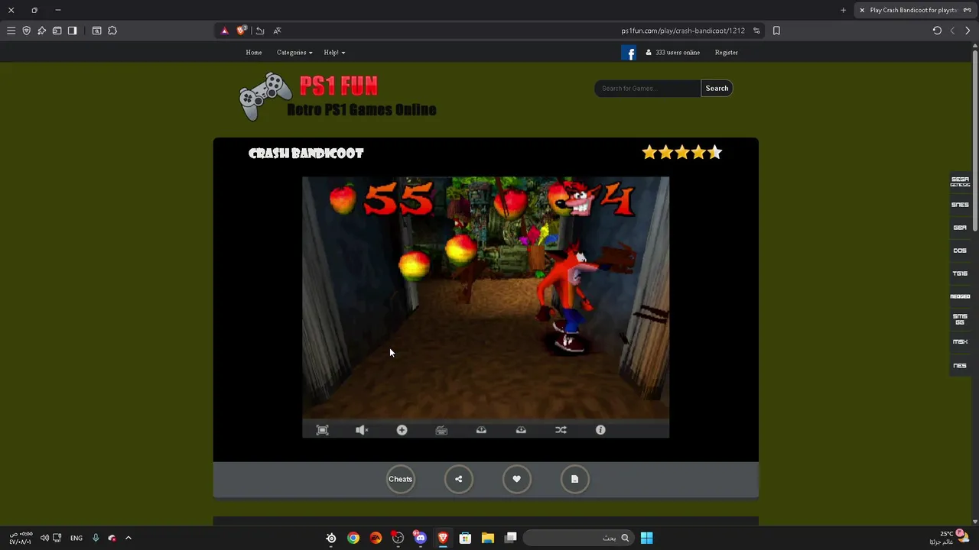The width and height of the screenshot is (979, 550).
Task: Click the 333 users online text
Action: coord(678,53)
